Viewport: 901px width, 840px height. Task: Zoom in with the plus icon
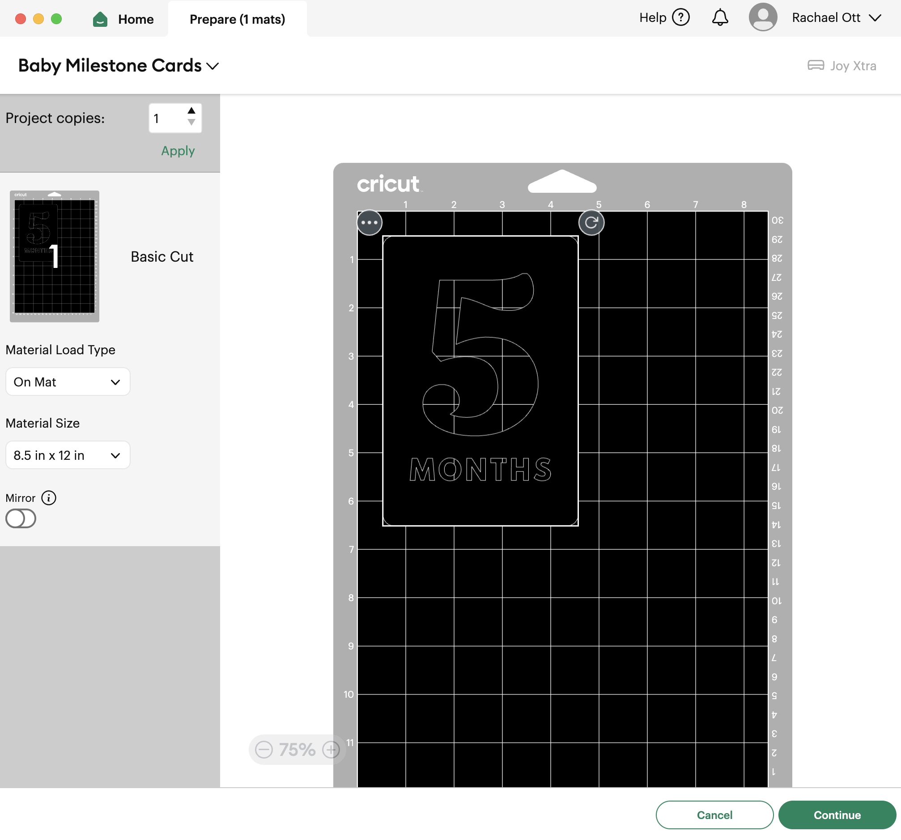pos(331,749)
